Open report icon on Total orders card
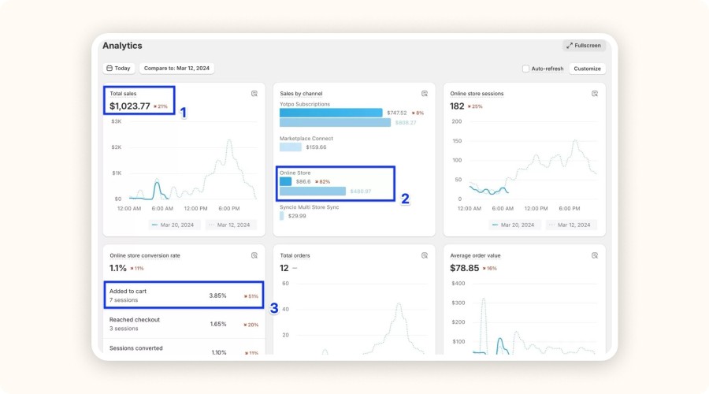The height and width of the screenshot is (394, 709). click(425, 255)
